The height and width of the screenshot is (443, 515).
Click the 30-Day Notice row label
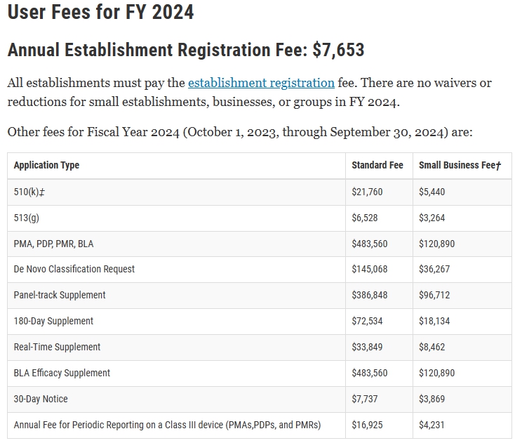[41, 399]
